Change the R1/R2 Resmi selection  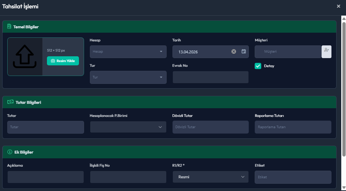pos(210,177)
